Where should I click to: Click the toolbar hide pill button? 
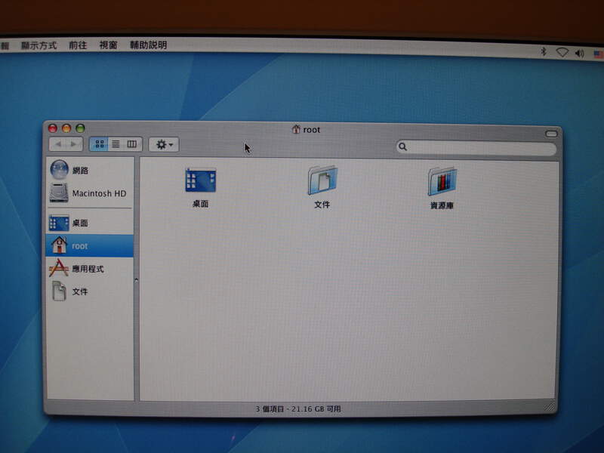[551, 134]
